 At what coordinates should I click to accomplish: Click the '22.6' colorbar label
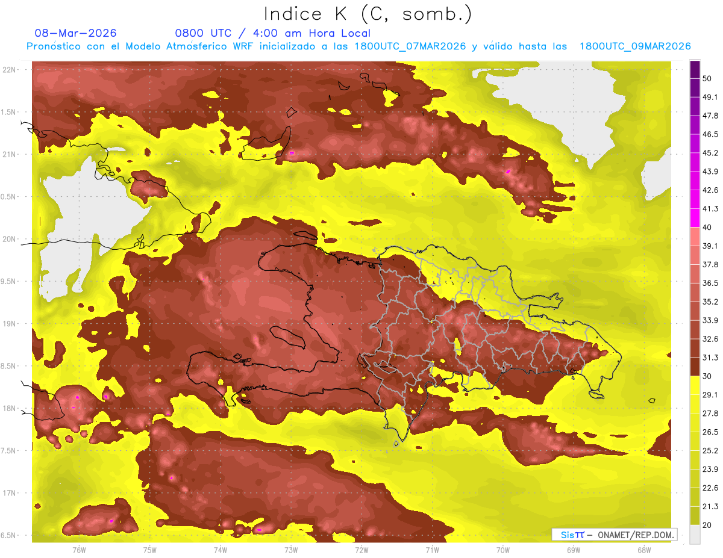pos(710,488)
